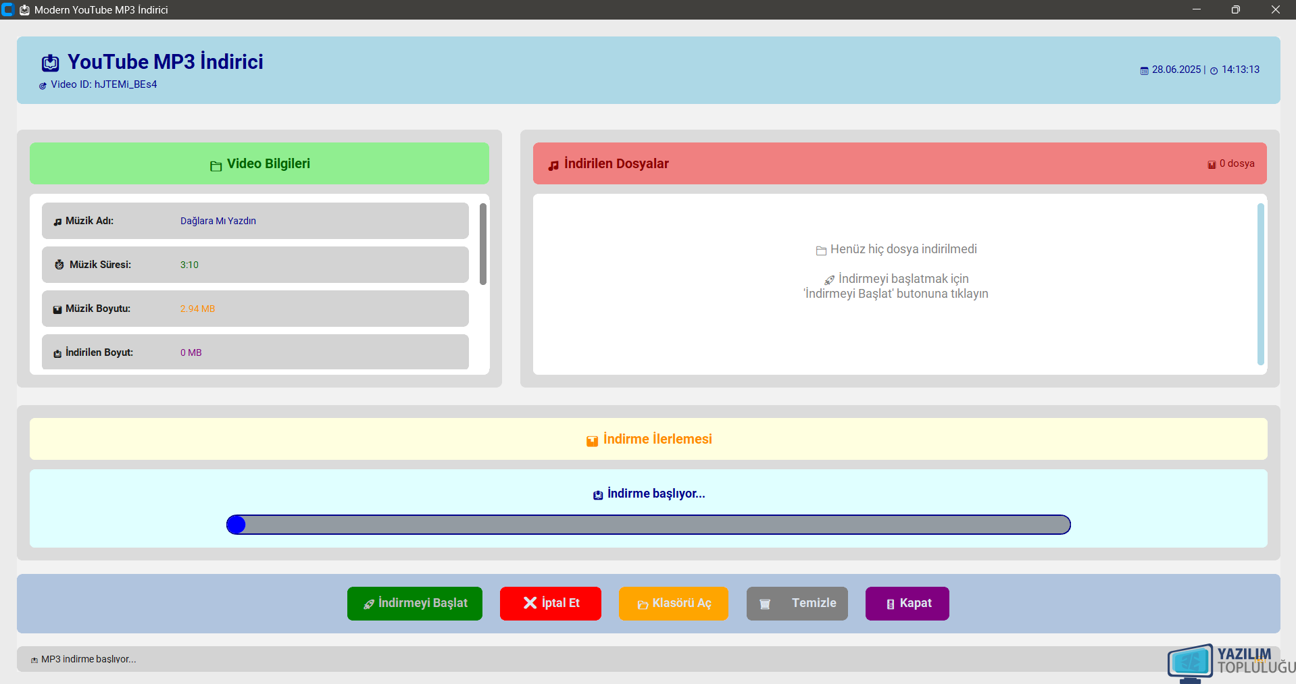Click the İndirilen Boyut: label
This screenshot has width=1296, height=684.
tap(99, 352)
